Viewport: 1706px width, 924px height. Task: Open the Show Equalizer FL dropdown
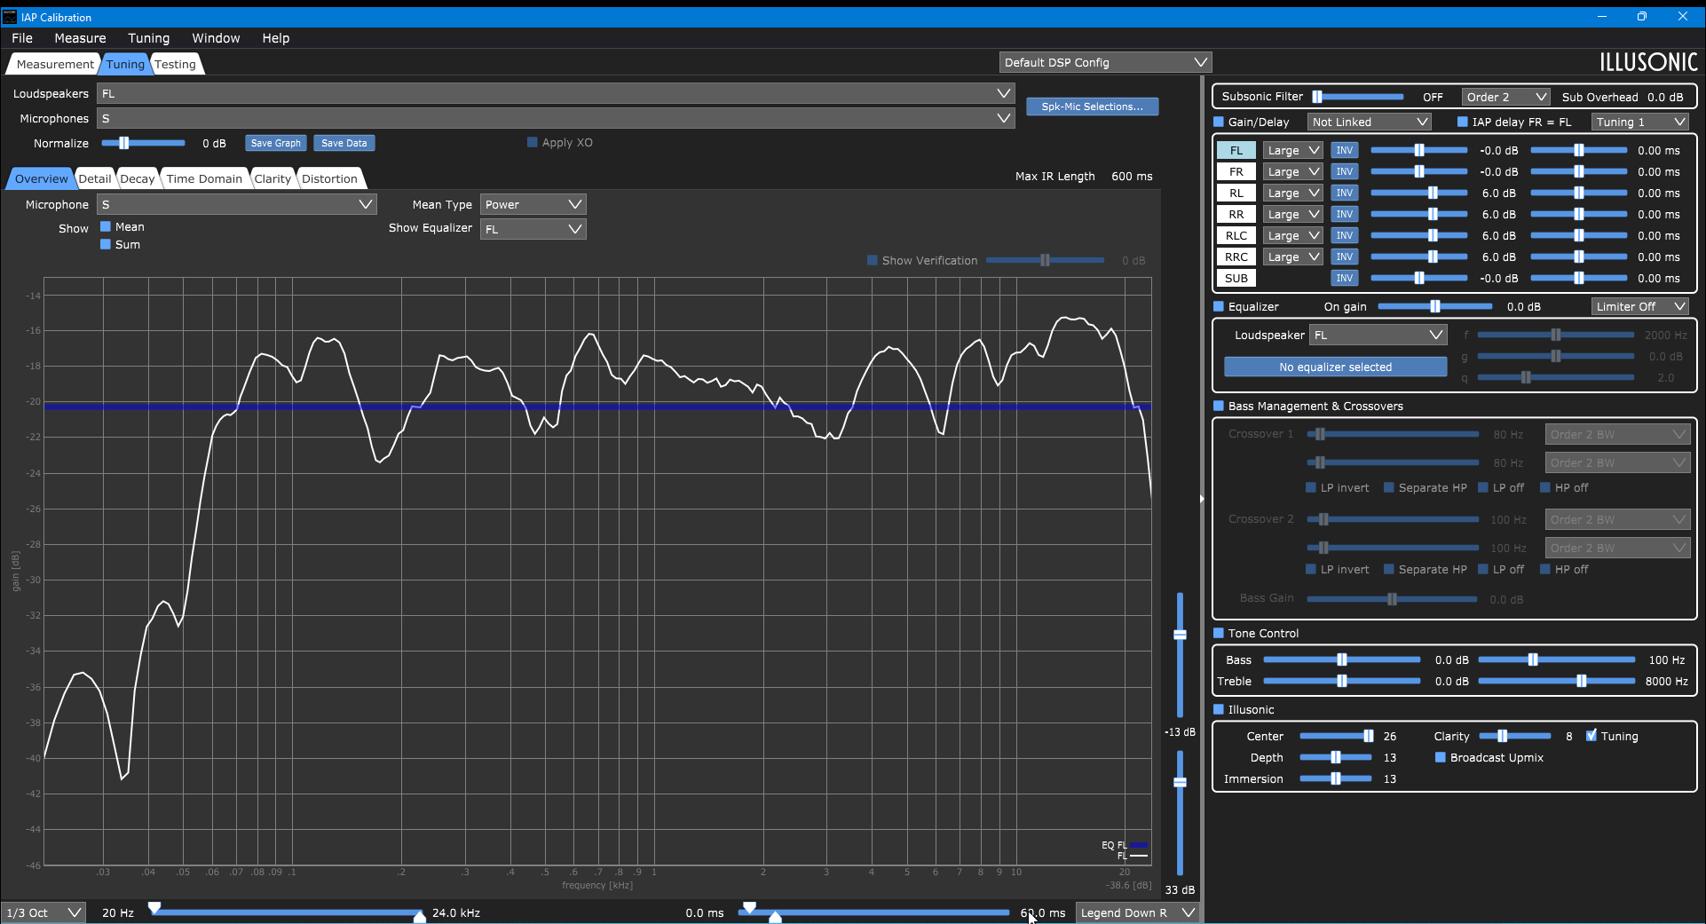click(533, 229)
